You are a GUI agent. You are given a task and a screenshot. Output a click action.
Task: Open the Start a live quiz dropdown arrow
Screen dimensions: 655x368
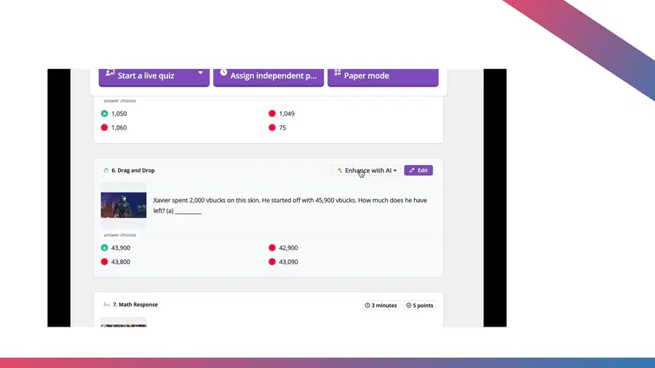[x=201, y=73]
